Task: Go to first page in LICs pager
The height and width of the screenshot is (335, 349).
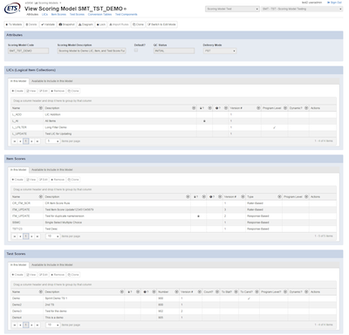Action: (x=15, y=141)
